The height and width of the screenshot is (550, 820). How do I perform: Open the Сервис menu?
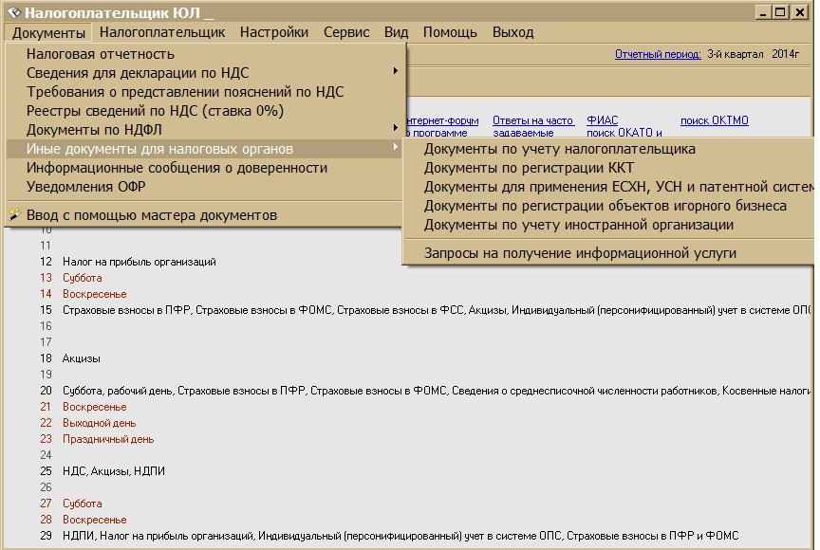pos(346,32)
